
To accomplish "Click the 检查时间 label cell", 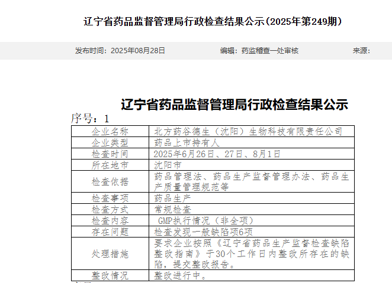I will coord(110,154).
